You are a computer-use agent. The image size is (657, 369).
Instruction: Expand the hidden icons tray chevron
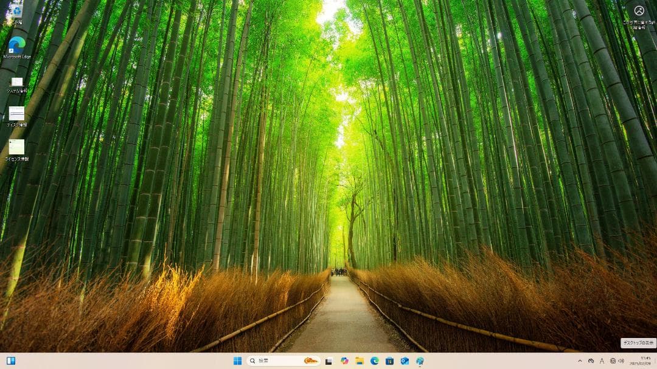580,360
